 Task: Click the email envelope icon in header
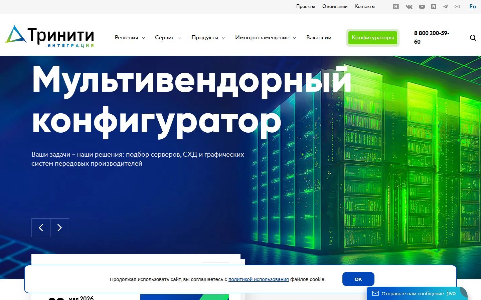(457, 6)
